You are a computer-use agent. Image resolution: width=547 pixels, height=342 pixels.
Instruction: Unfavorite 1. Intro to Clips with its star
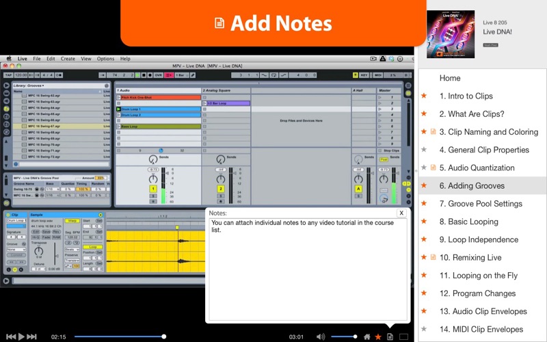click(424, 96)
